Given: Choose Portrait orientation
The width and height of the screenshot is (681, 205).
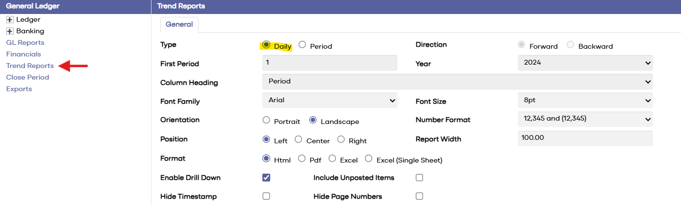Looking at the screenshot, I should [266, 120].
